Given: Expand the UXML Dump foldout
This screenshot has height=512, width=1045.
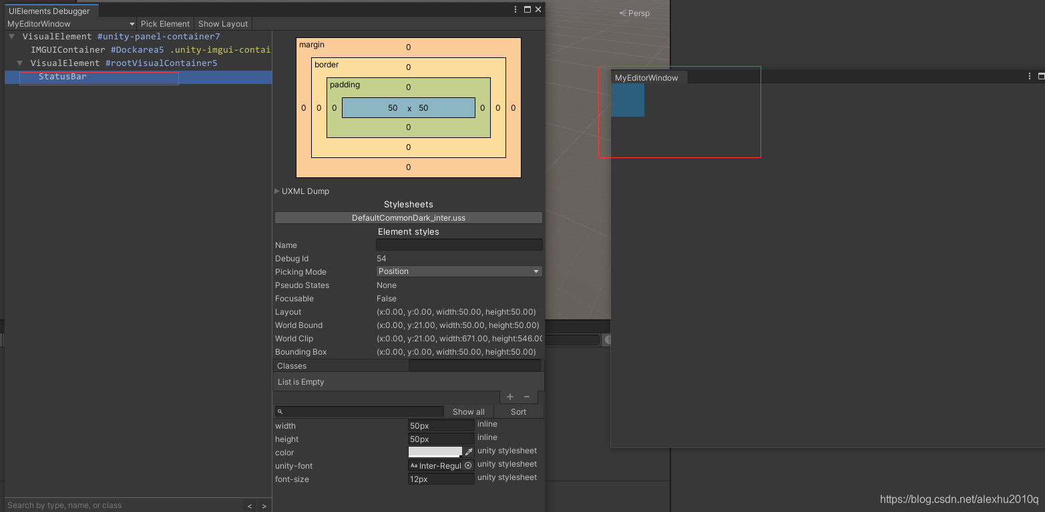Looking at the screenshot, I should (277, 191).
